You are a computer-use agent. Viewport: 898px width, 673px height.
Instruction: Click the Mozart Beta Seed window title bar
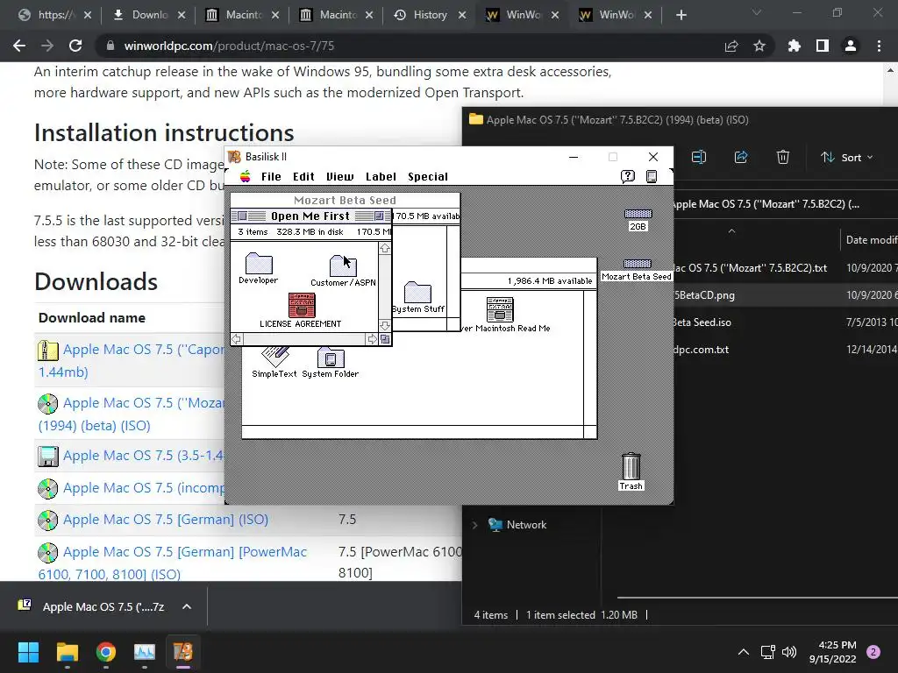click(x=345, y=201)
